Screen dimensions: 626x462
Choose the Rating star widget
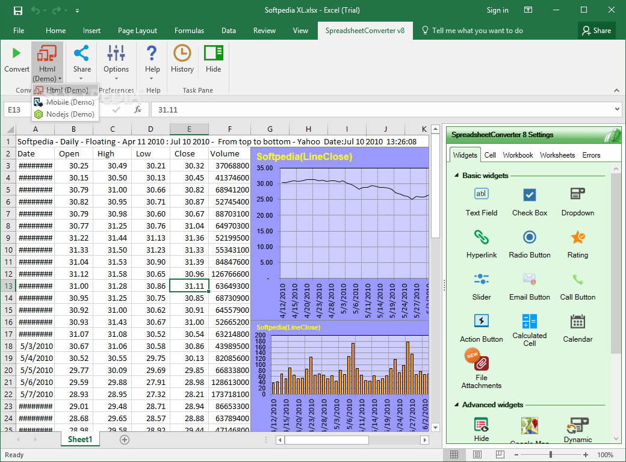[x=578, y=237]
